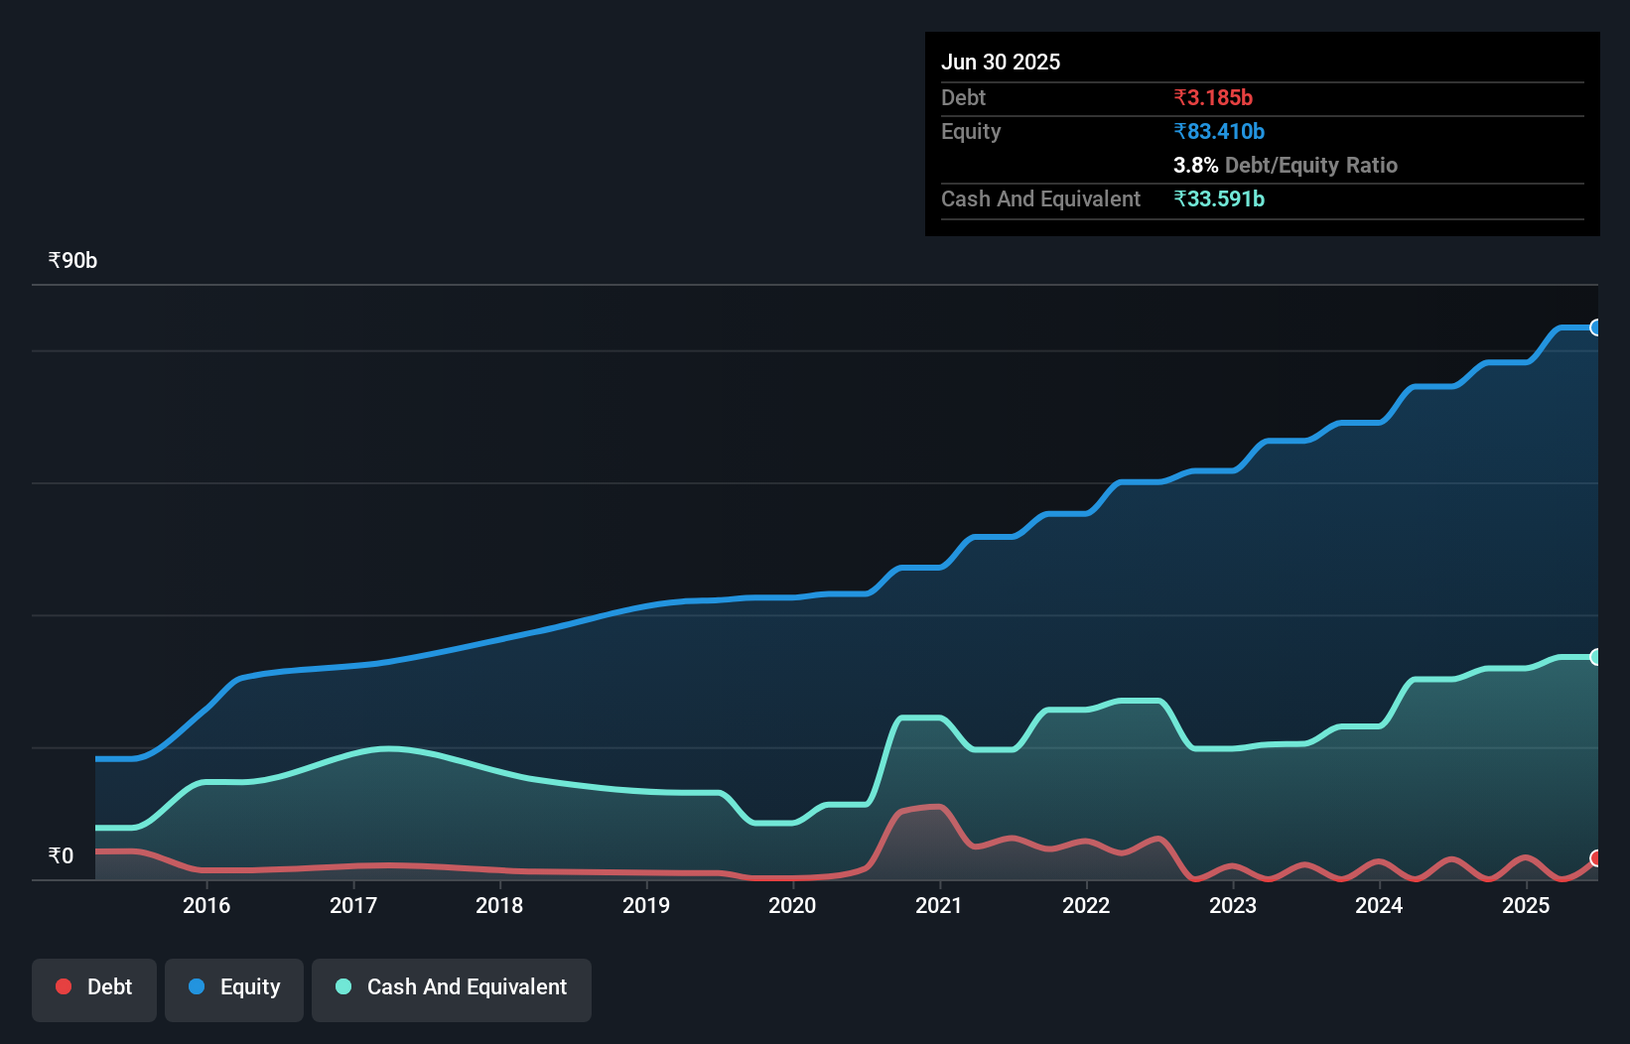Click the Debt label in tooltip
Screen dimensions: 1630x1044
pyautogui.click(x=963, y=97)
